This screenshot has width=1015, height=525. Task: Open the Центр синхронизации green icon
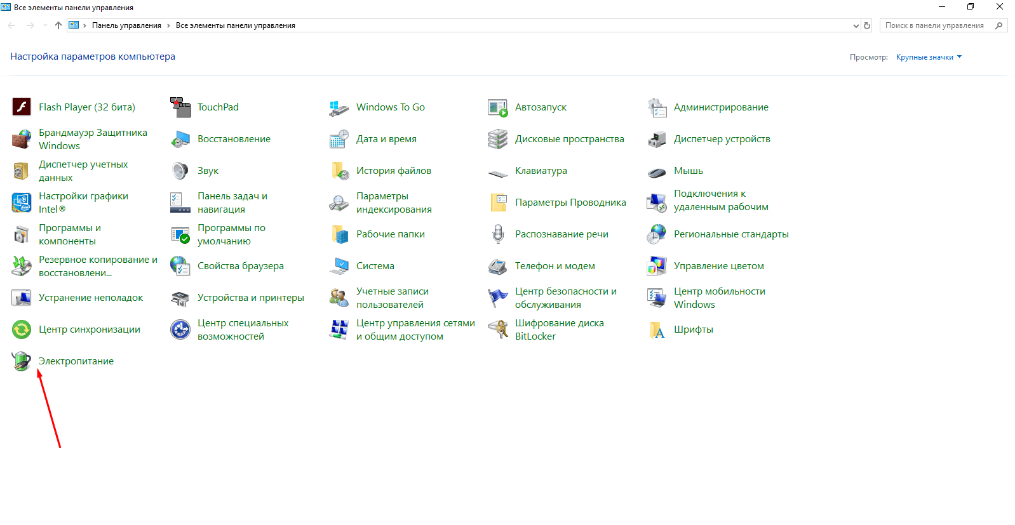click(22, 329)
